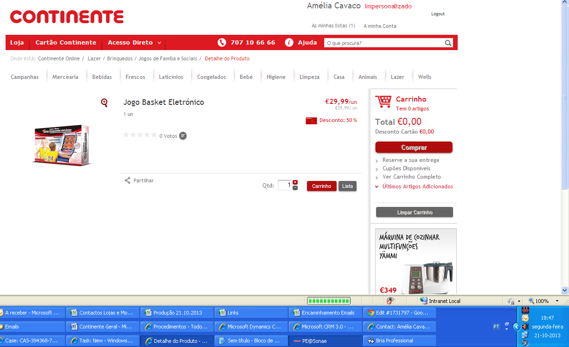
Task: Click the PT language indicator
Action: (496, 327)
